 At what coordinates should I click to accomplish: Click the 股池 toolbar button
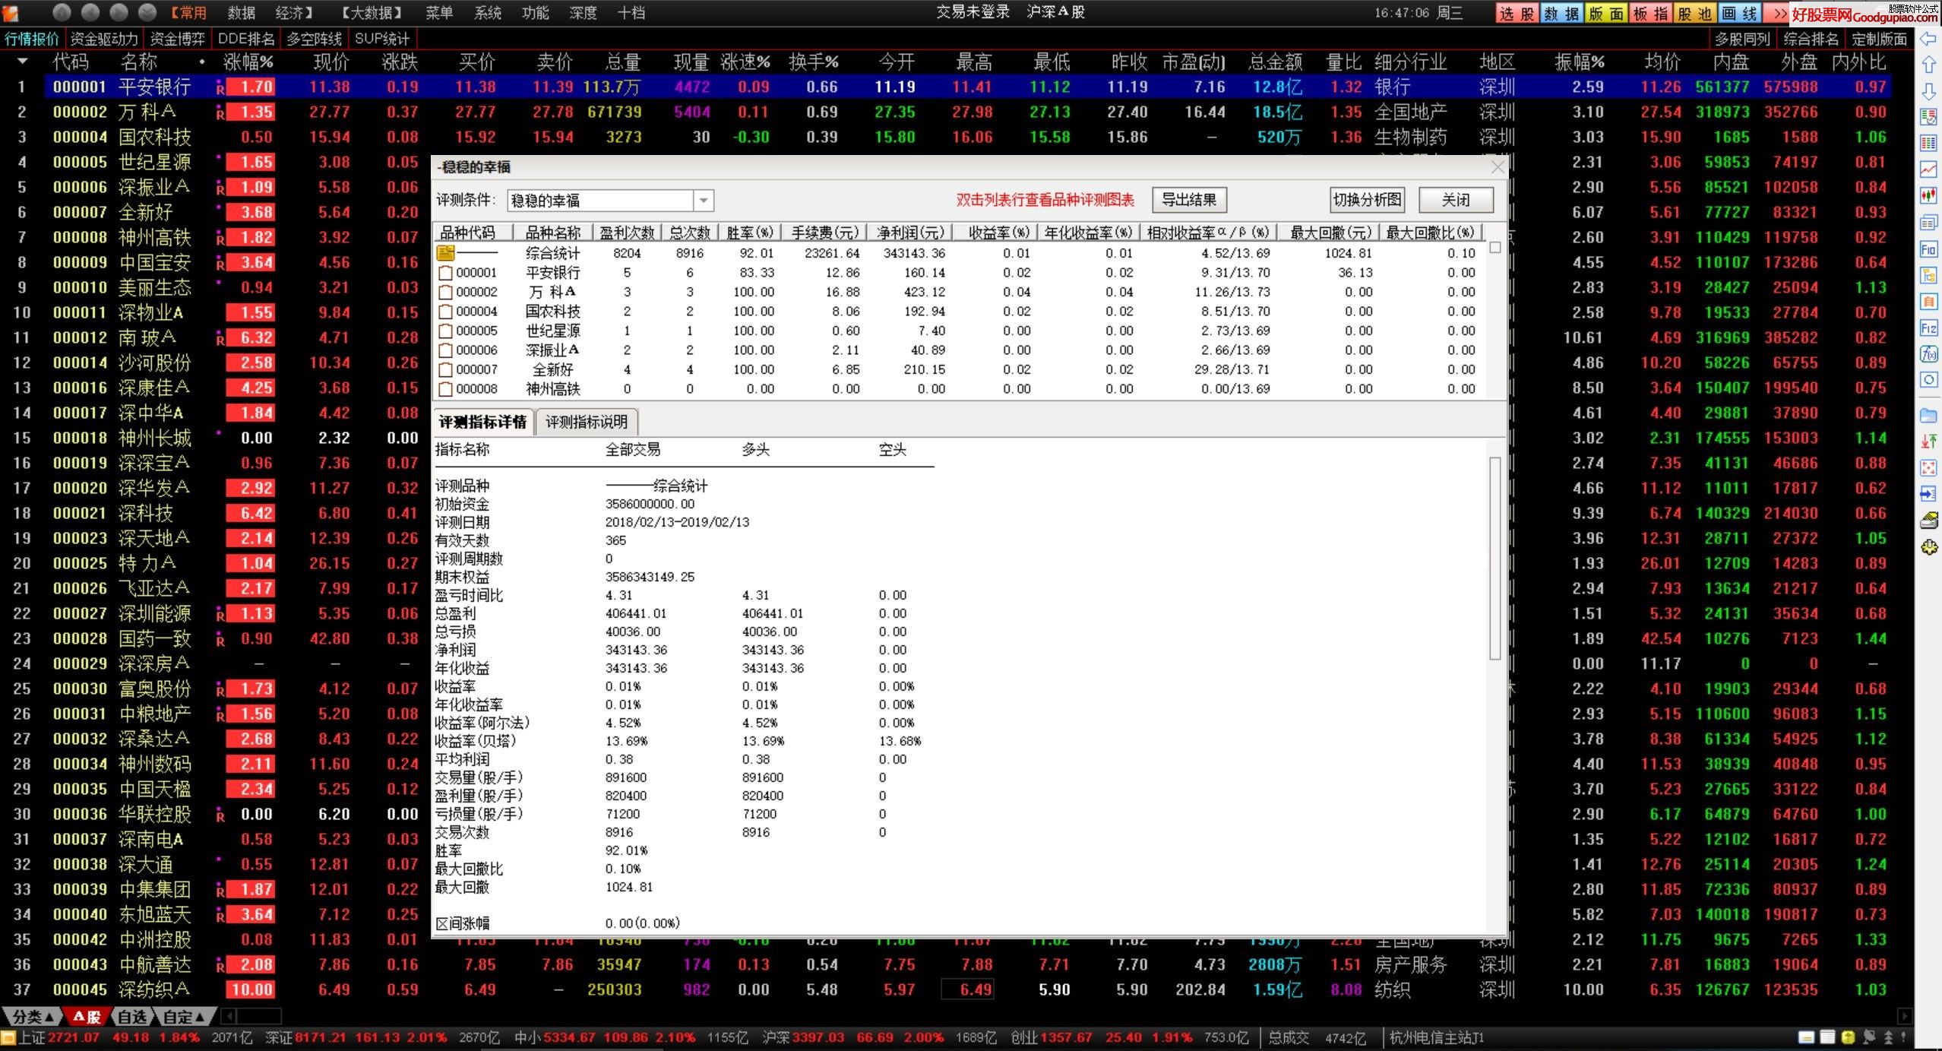point(1694,14)
